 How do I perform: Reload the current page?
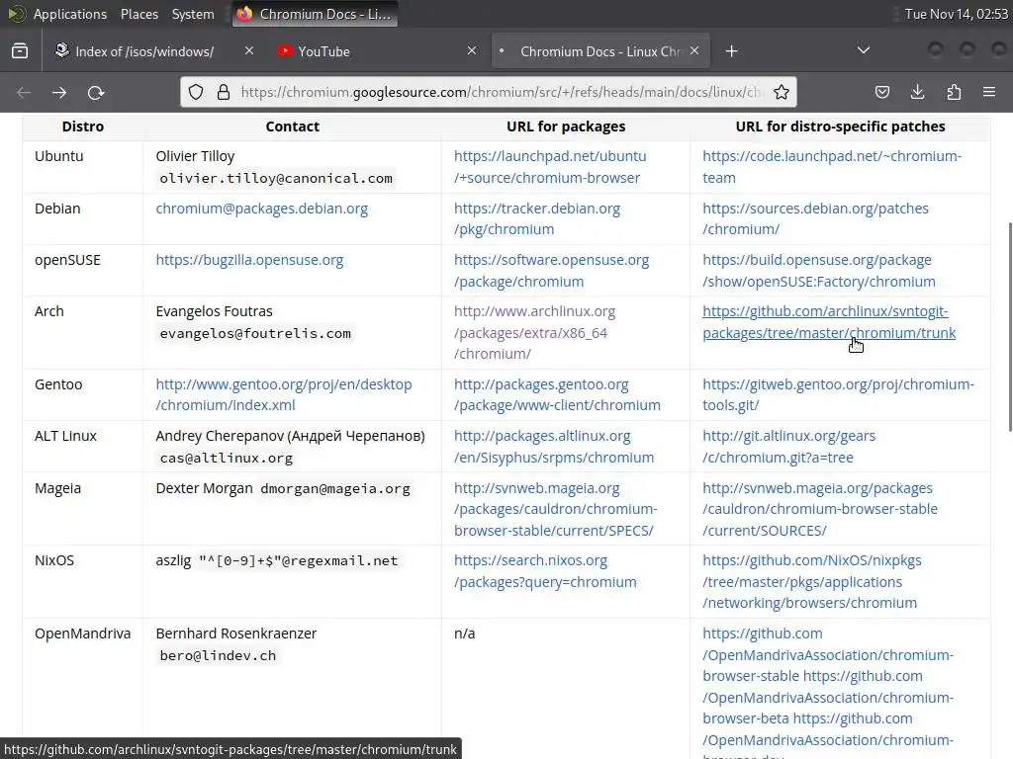point(96,92)
